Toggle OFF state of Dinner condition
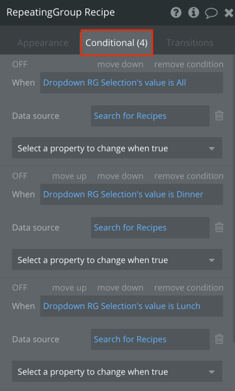The height and width of the screenshot is (391, 235). click(x=20, y=176)
